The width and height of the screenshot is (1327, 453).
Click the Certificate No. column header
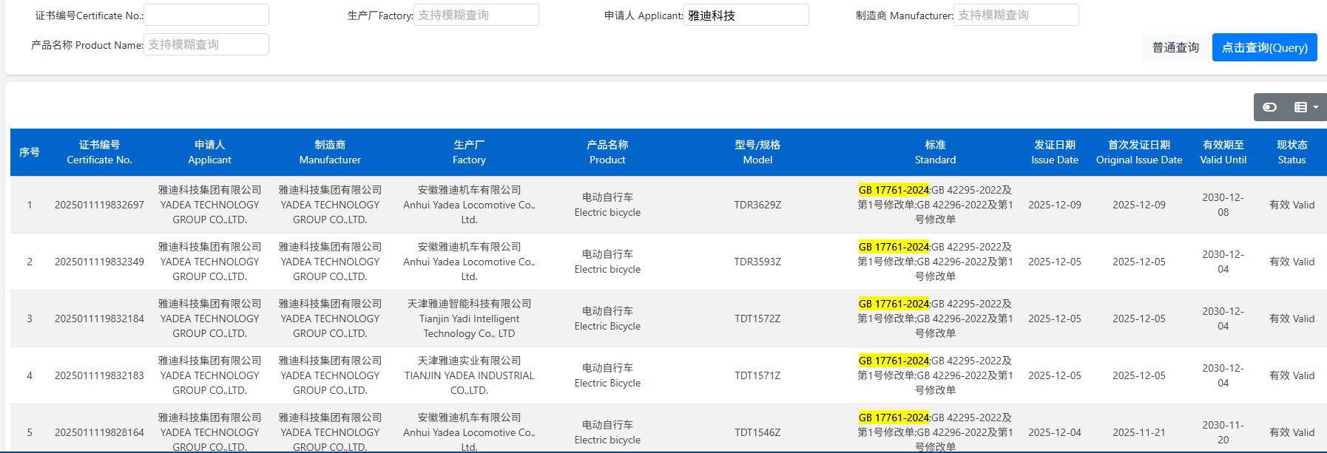(x=99, y=152)
